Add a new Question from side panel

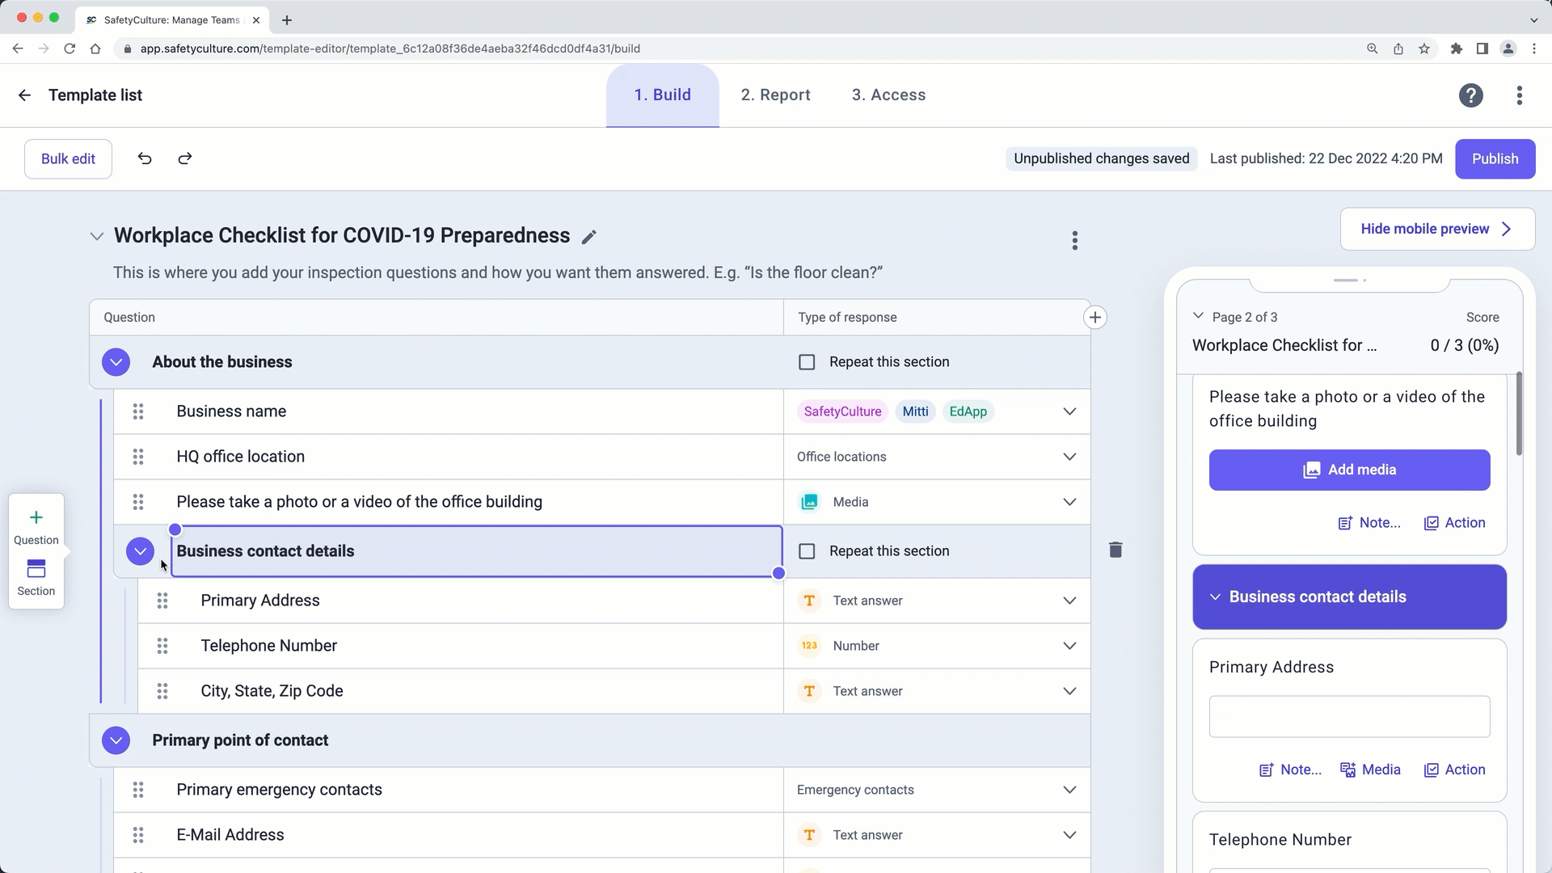(36, 526)
